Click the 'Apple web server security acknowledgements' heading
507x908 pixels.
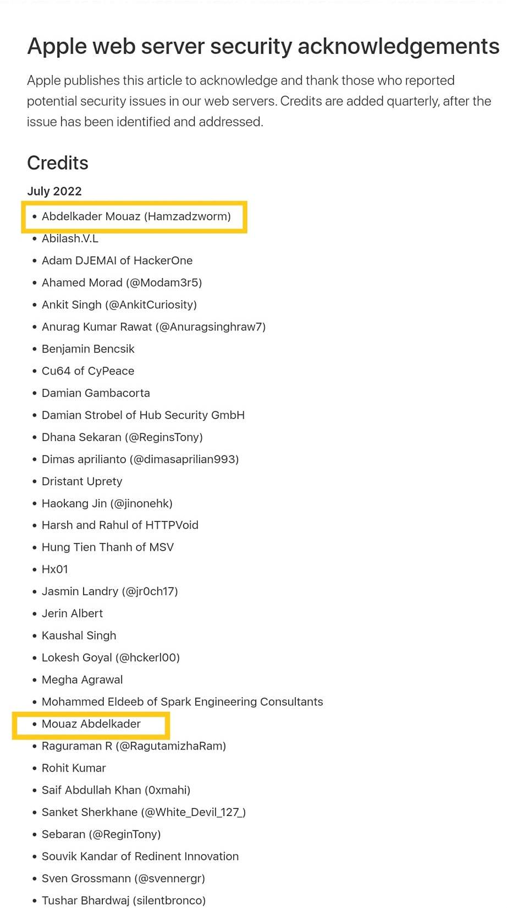(263, 46)
